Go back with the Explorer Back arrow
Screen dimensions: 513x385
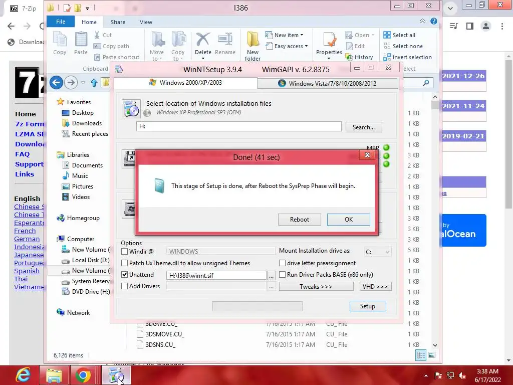(x=56, y=82)
